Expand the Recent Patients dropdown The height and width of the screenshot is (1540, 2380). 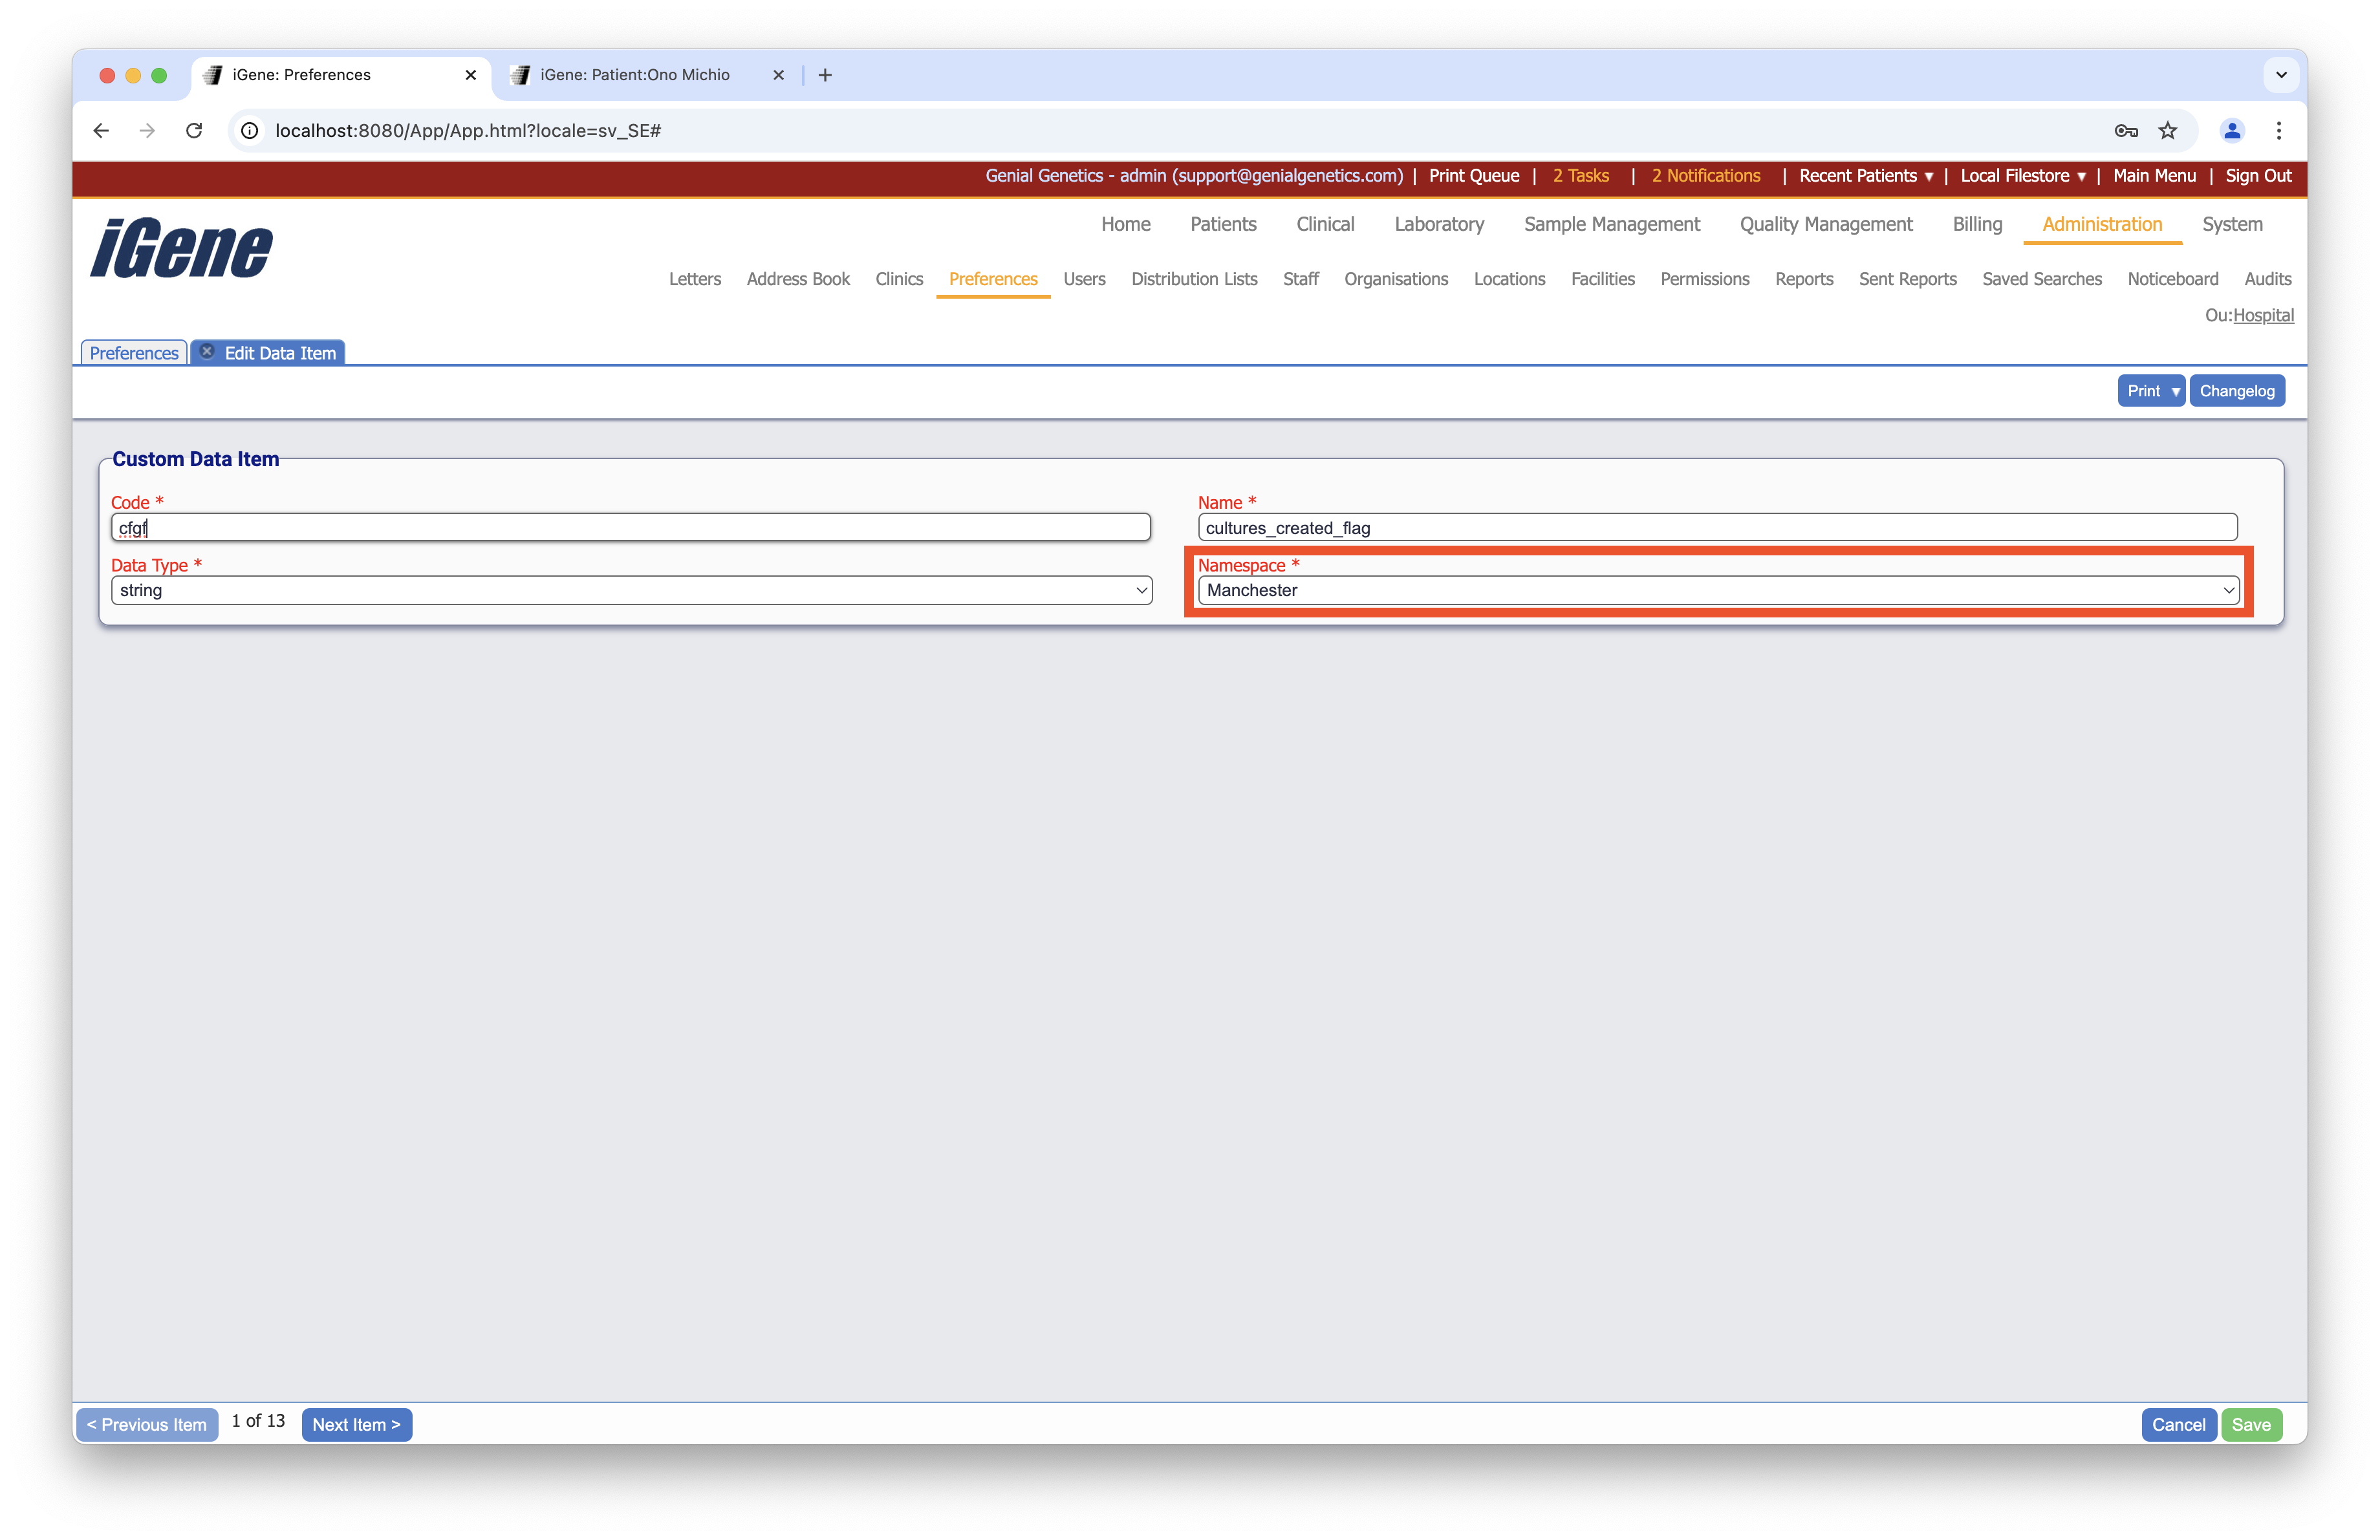pos(1864,176)
